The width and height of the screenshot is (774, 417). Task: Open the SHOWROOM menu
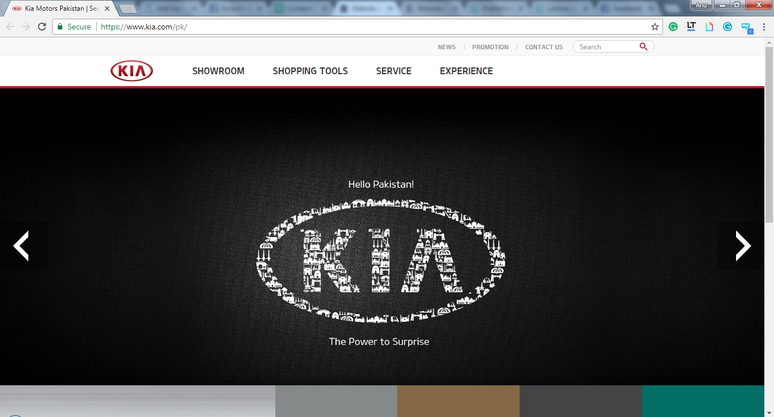pyautogui.click(x=218, y=71)
